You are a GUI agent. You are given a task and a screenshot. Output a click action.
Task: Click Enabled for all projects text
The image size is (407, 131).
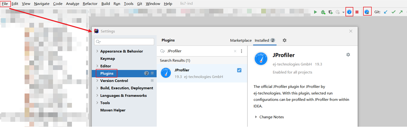[x=292, y=72]
